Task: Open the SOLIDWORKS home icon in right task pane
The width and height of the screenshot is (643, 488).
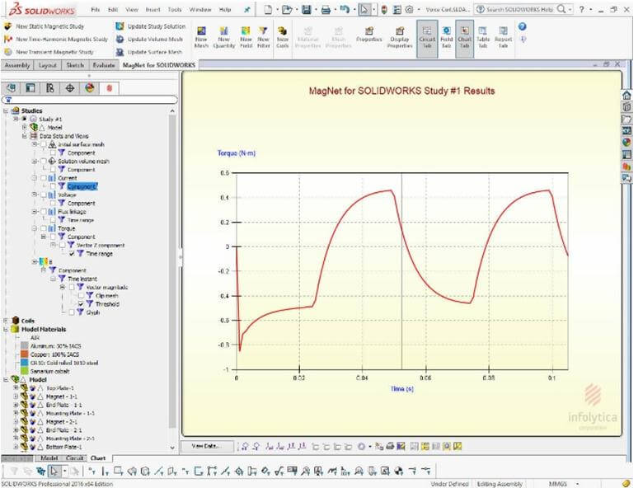Action: [627, 95]
